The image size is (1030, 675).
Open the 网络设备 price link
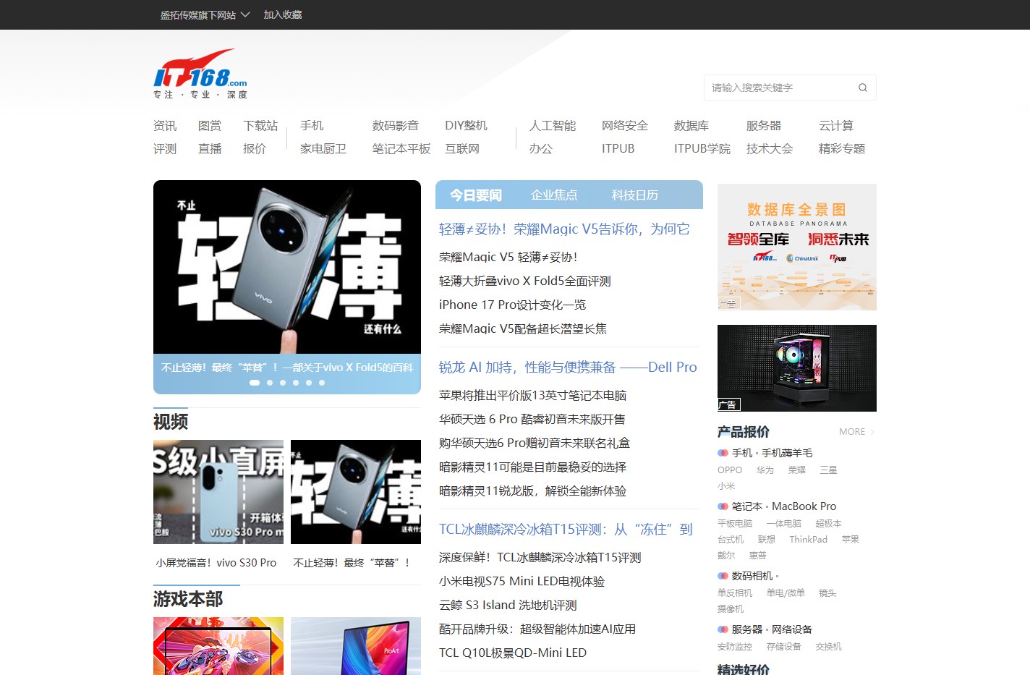tap(792, 629)
